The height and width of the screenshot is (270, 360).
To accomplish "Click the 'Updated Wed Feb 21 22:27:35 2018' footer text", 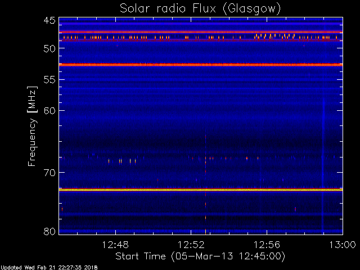I will point(49,268).
